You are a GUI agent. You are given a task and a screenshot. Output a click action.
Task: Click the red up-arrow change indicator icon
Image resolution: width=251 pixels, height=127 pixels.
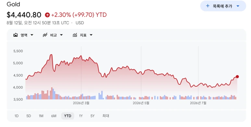click(x=47, y=15)
